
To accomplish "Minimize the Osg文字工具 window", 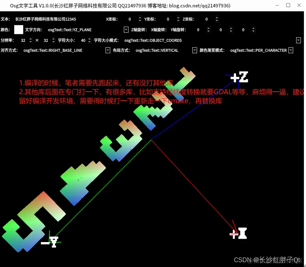I will point(278,6).
